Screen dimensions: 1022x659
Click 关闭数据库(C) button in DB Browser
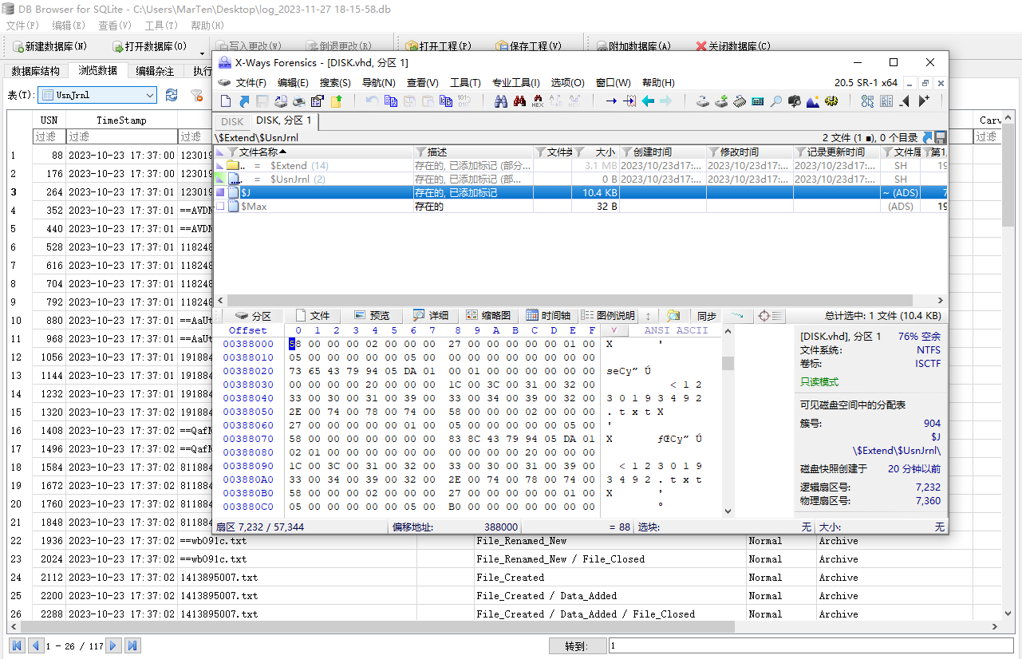733,46
